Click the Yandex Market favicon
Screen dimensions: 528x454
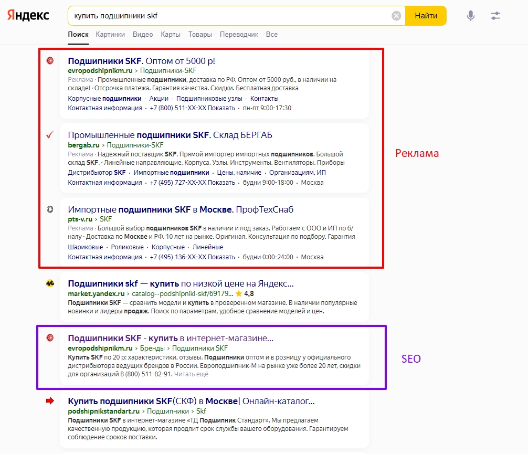[x=50, y=284]
